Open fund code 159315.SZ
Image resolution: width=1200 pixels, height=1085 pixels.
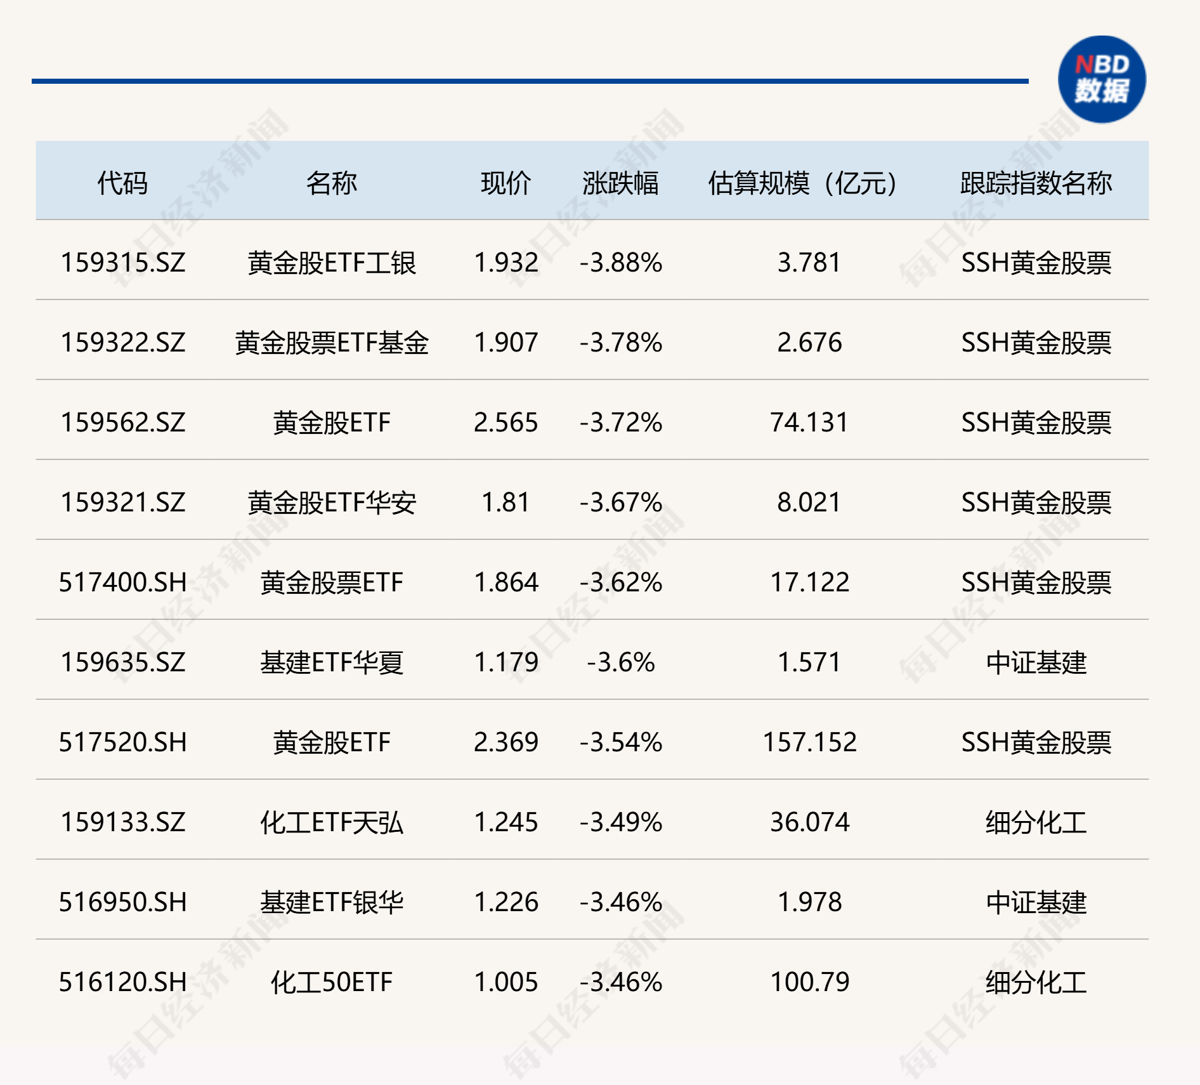[x=123, y=263]
